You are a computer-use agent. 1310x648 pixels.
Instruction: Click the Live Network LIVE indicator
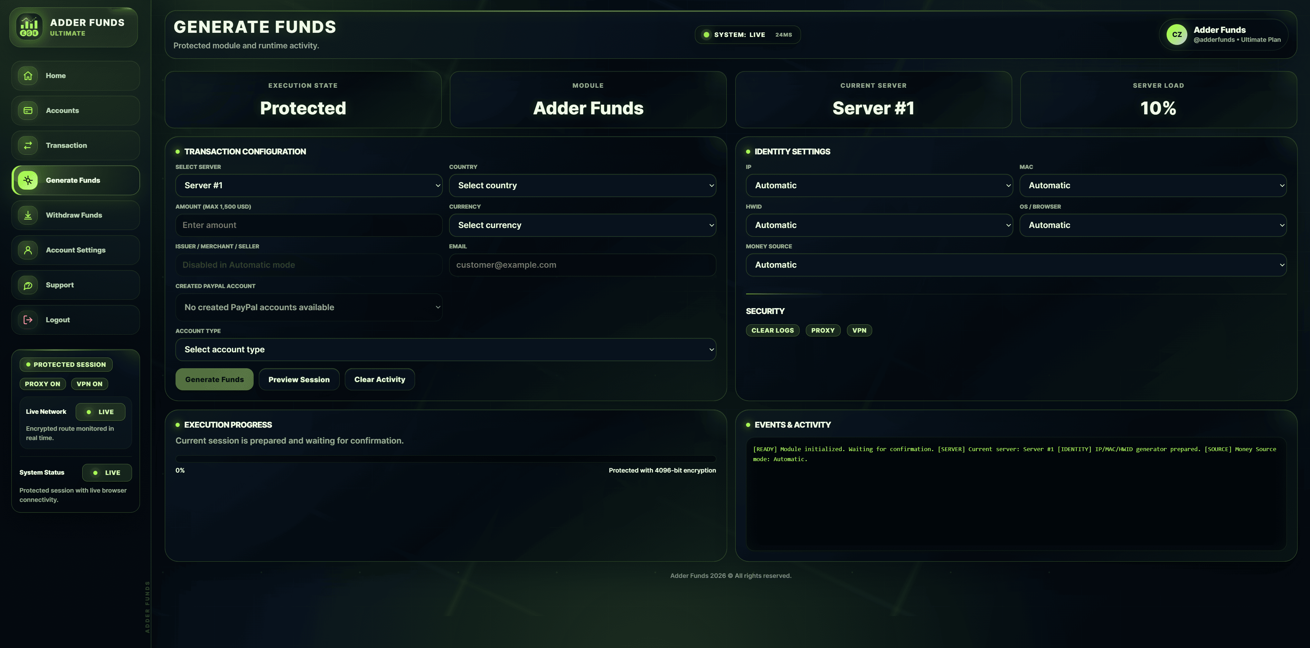100,412
